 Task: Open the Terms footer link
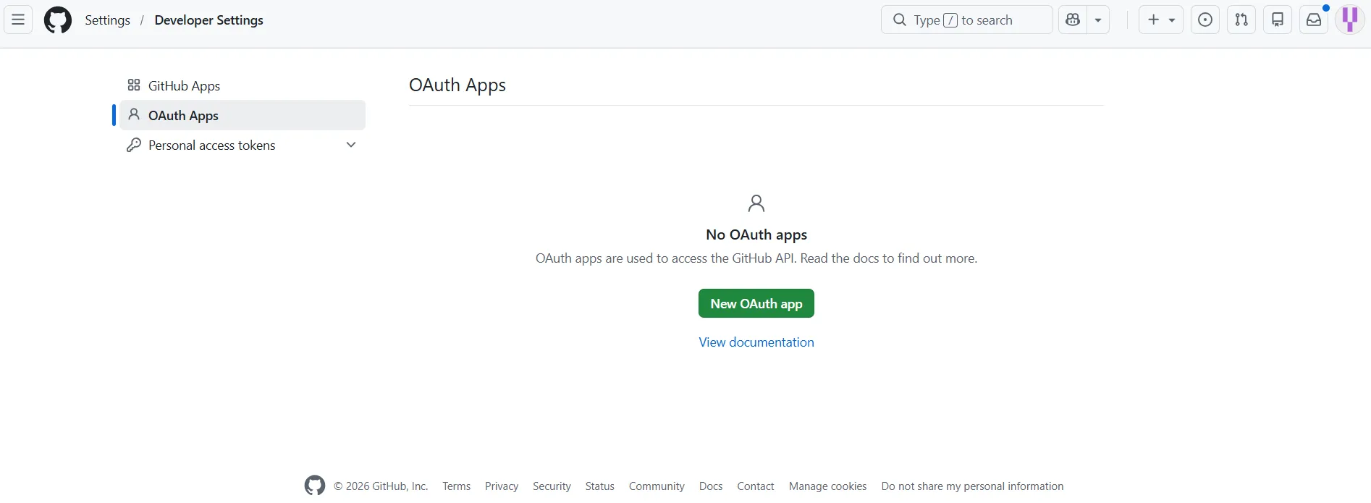tap(457, 486)
